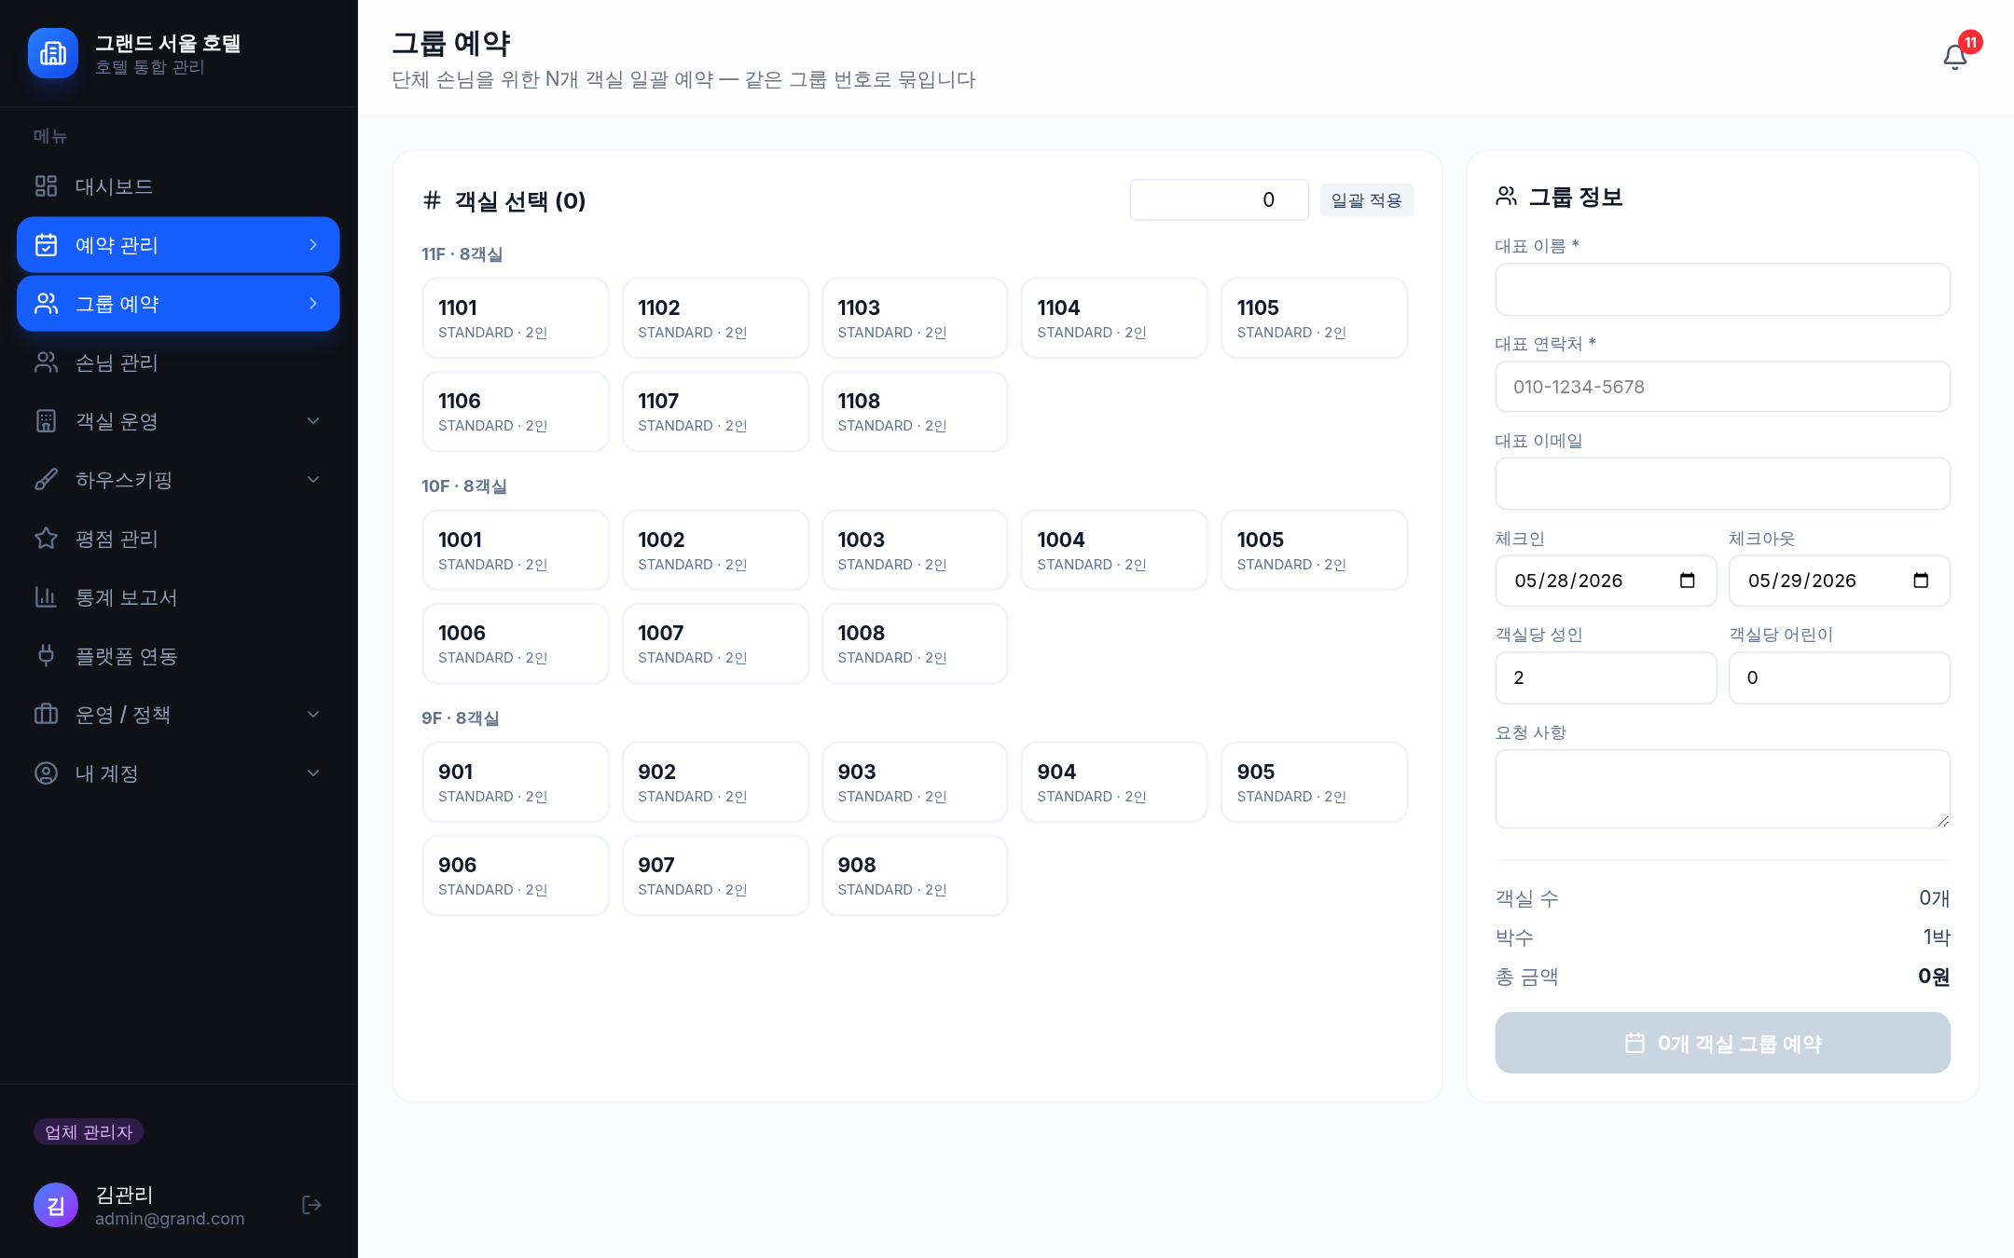Open 통계 보고서 menu
Screen dimensions: 2014x1258
pos(178,597)
